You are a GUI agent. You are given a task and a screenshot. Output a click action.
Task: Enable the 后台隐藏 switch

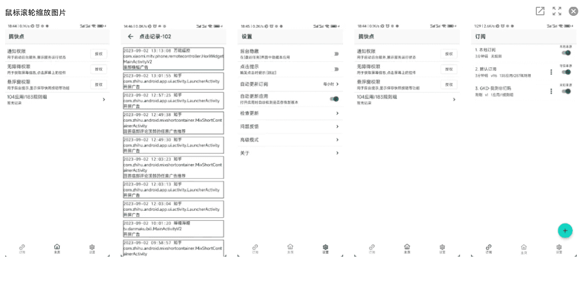(x=336, y=54)
